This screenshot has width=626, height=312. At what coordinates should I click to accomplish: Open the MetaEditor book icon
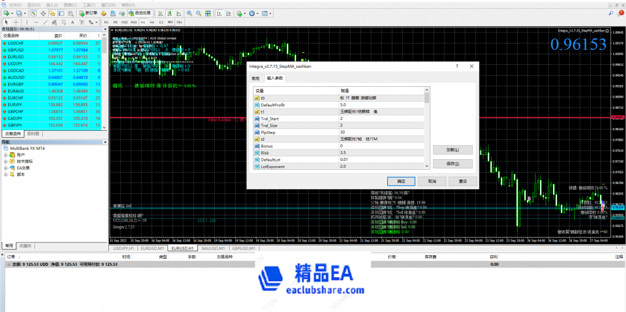point(103,13)
